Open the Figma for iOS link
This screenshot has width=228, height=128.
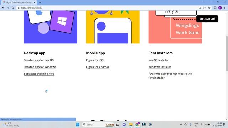point(95,60)
